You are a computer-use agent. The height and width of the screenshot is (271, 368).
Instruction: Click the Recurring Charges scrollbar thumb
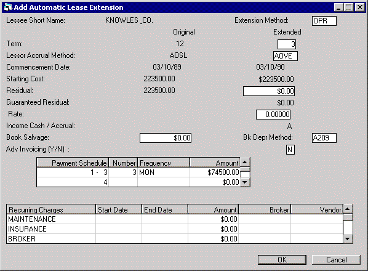point(348,217)
